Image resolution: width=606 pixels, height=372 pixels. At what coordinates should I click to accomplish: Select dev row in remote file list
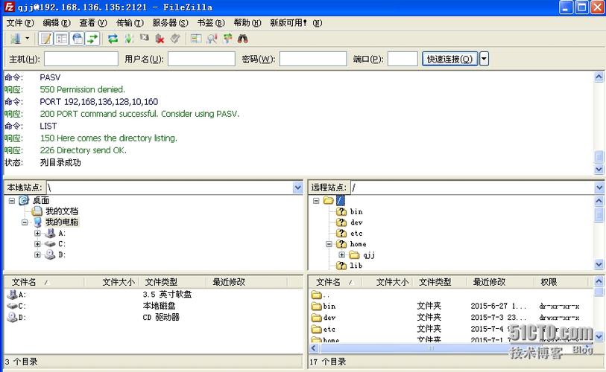(451, 318)
